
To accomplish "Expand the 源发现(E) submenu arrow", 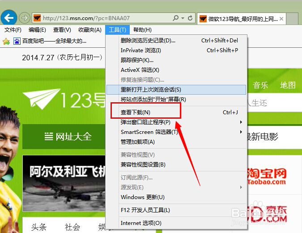I will (x=241, y=187).
